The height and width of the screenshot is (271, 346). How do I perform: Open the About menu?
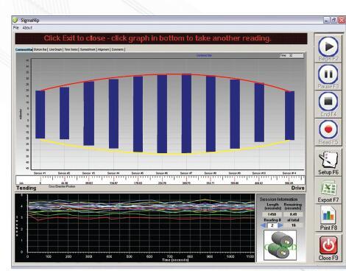coord(27,28)
